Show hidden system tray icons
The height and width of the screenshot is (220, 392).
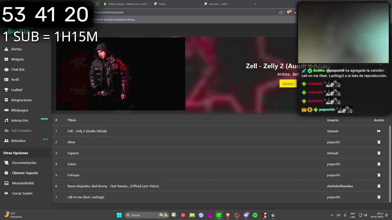click(332, 215)
